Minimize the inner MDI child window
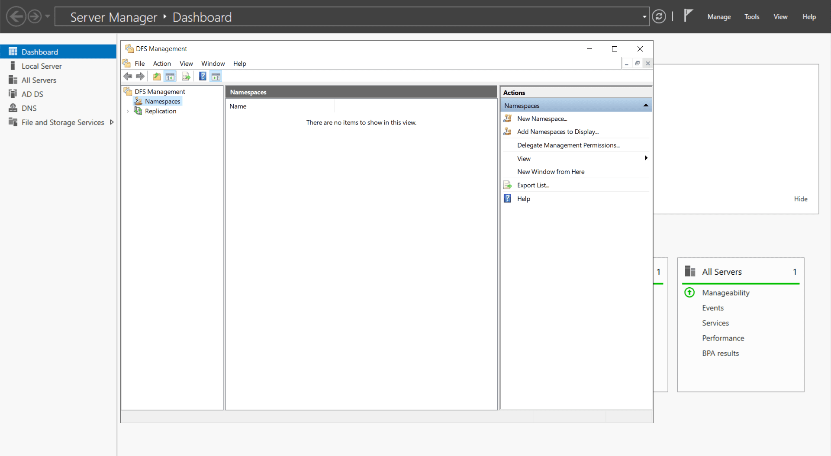Image resolution: width=831 pixels, height=456 pixels. (x=626, y=63)
